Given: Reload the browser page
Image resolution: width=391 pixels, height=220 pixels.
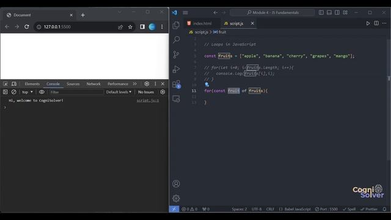Looking at the screenshot, I should (x=27, y=27).
